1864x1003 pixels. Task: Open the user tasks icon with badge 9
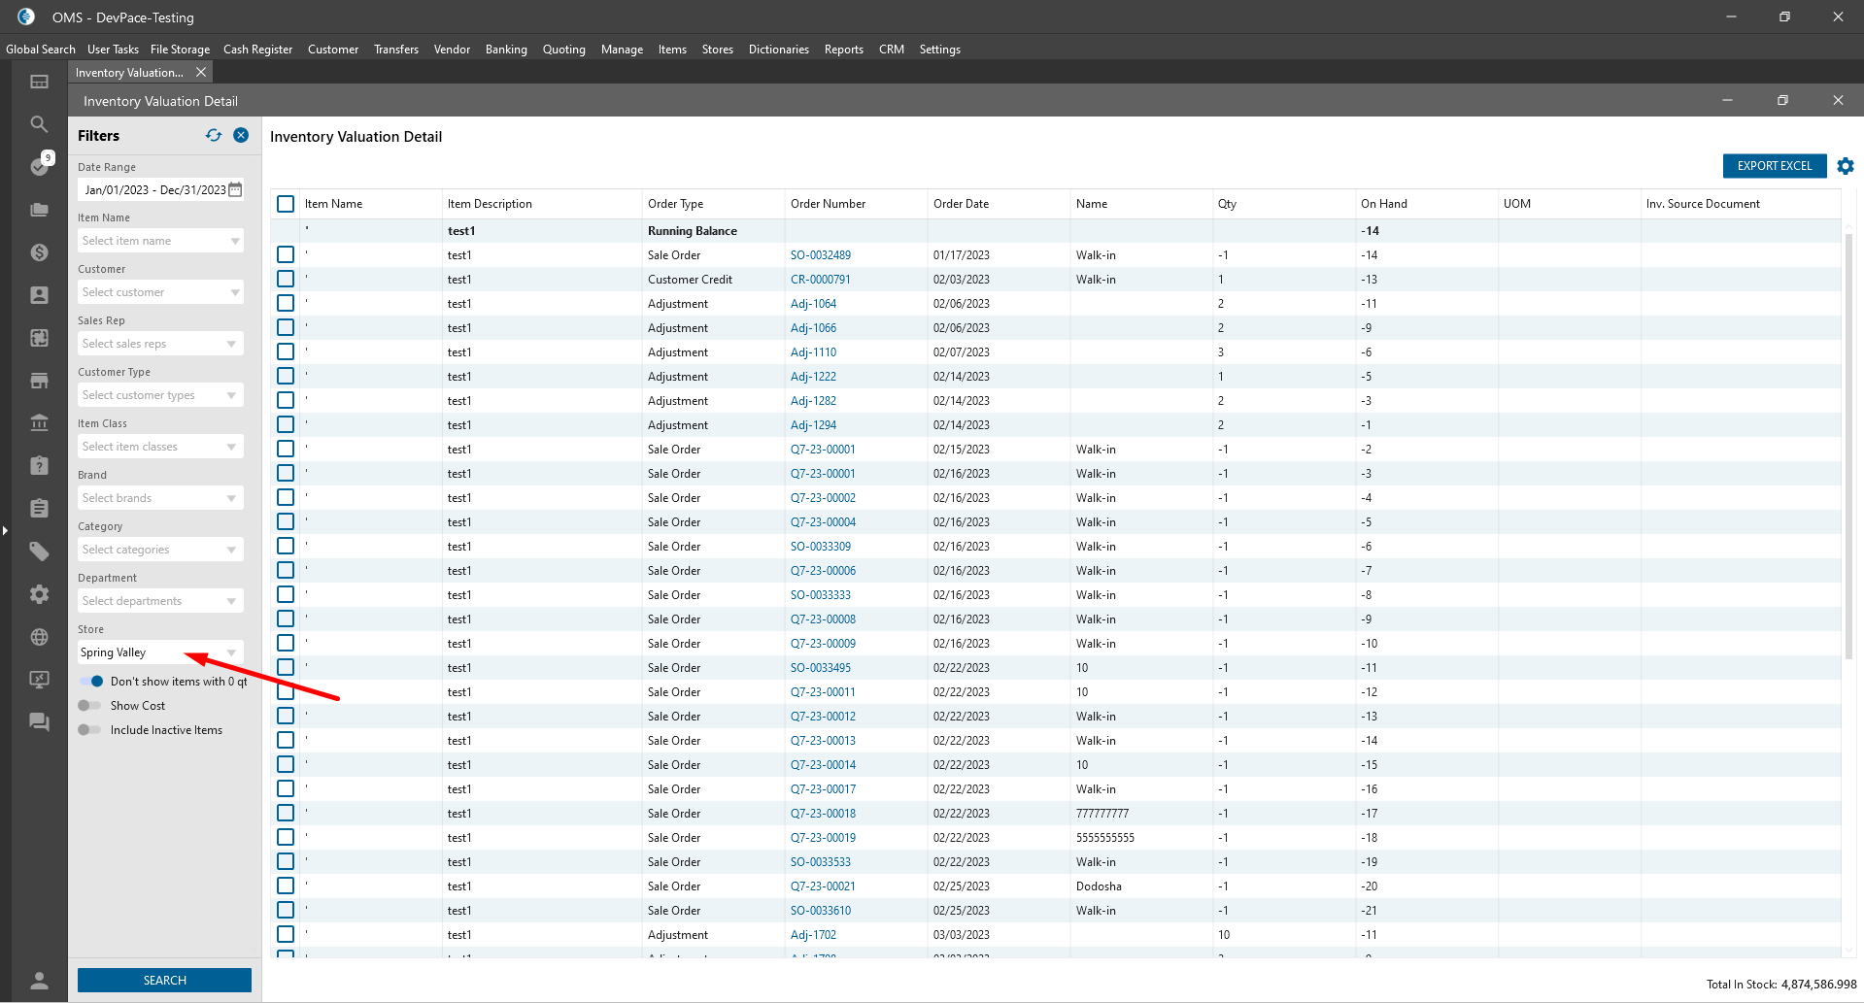(40, 166)
